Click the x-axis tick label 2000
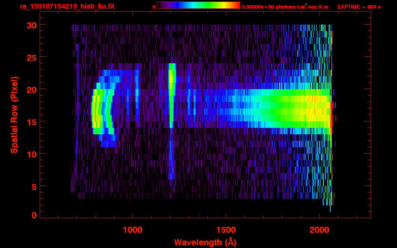 point(319,230)
